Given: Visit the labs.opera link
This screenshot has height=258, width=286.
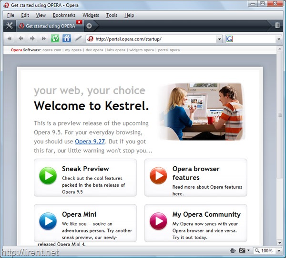Looking at the screenshot, I should pyautogui.click(x=116, y=50).
